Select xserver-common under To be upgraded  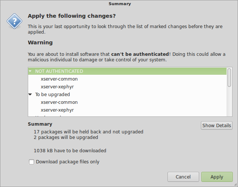[x=59, y=102]
